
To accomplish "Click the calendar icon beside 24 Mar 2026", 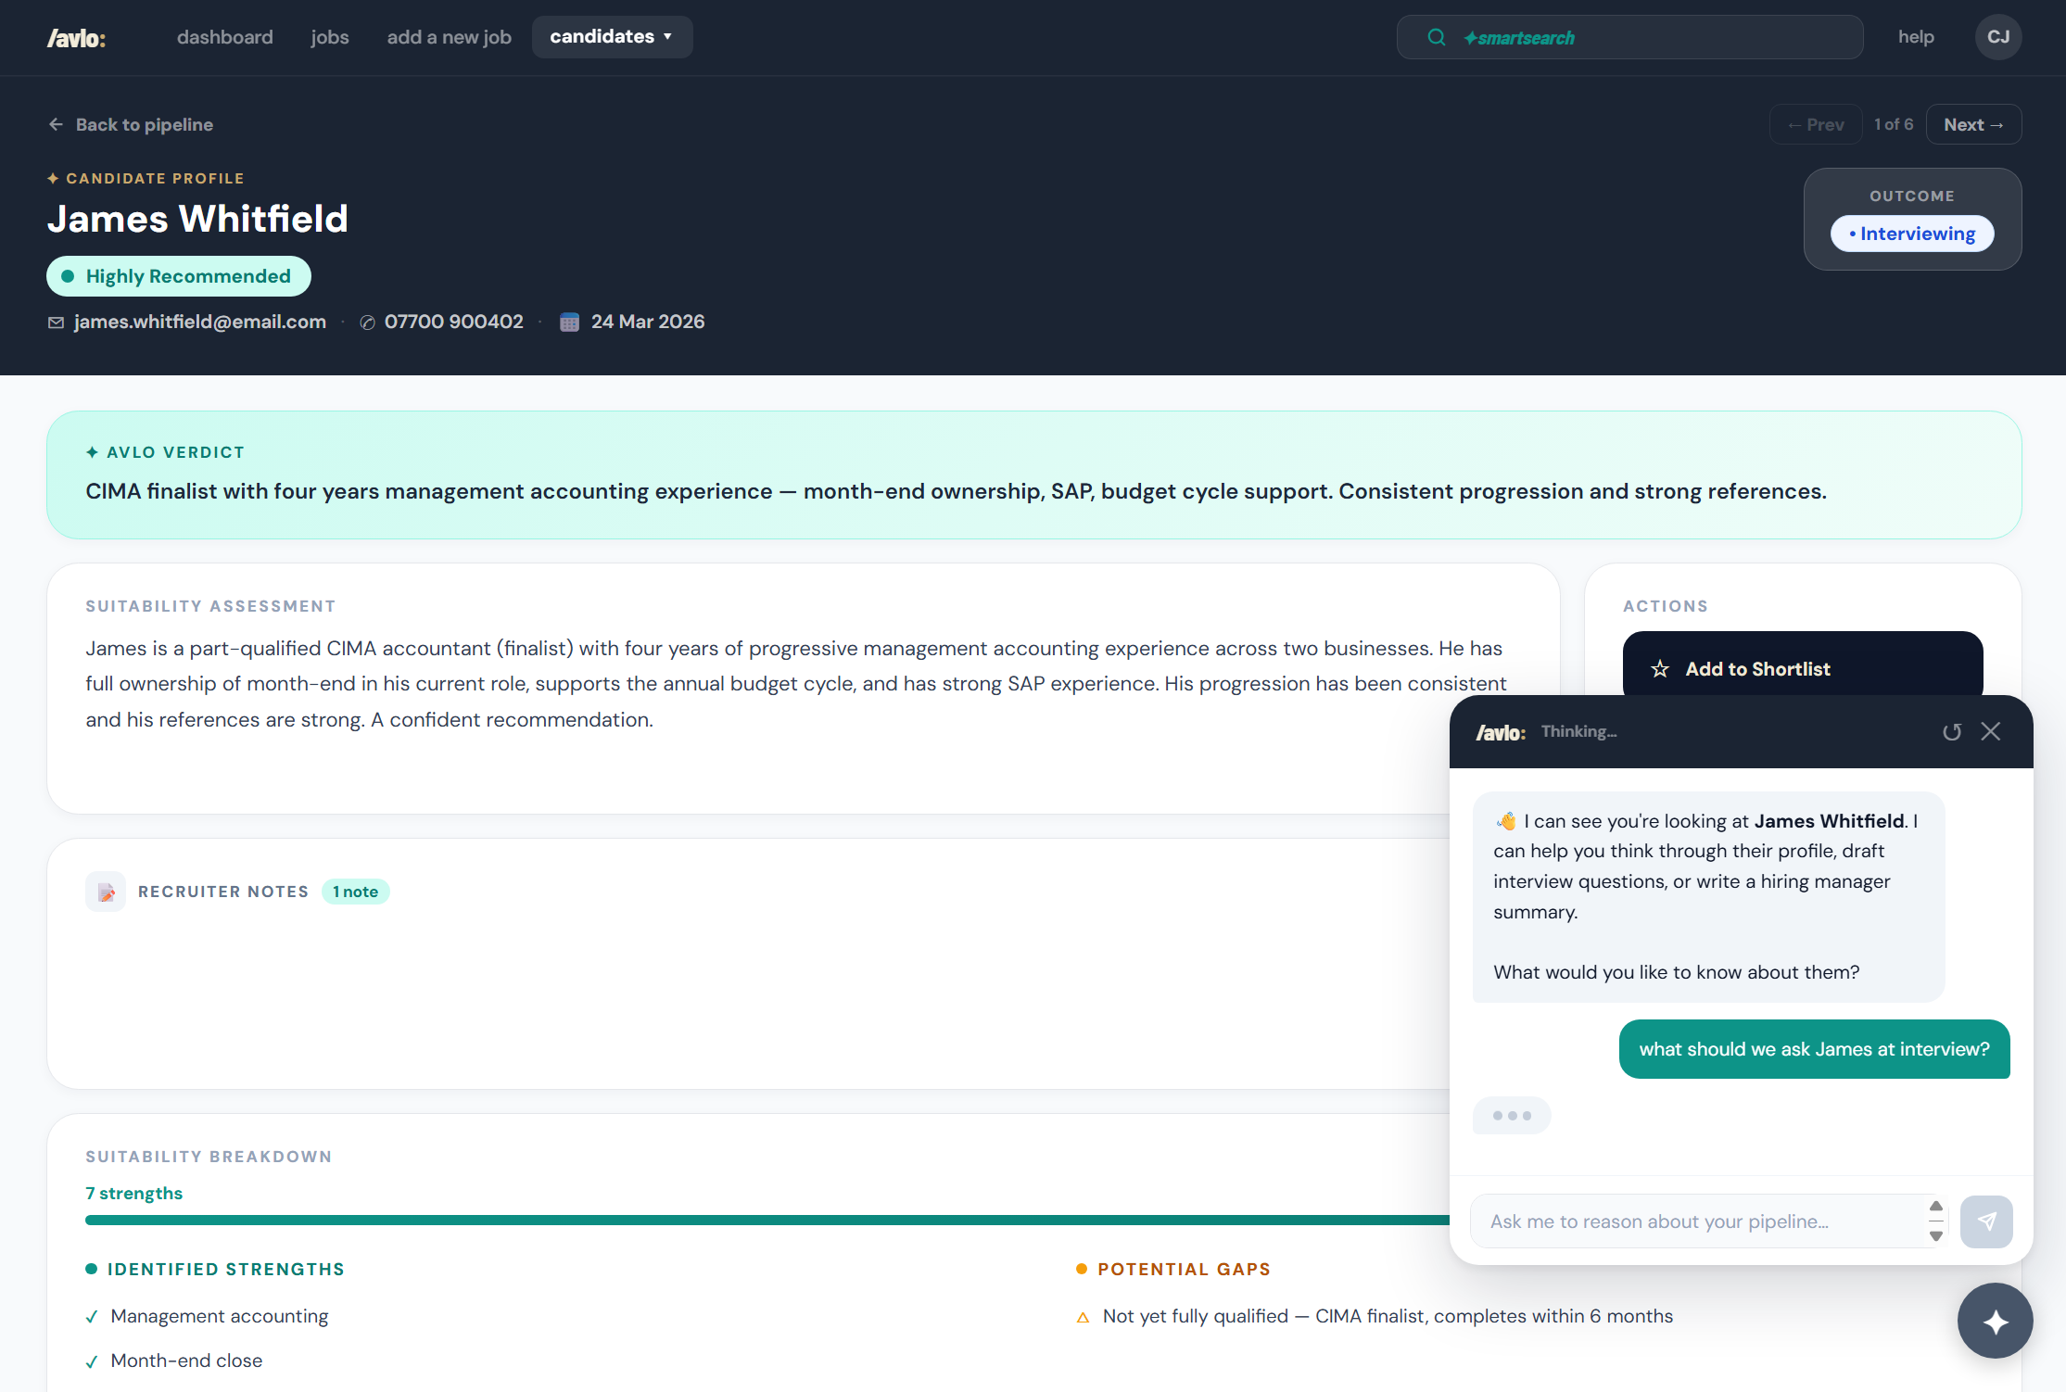I will (570, 323).
